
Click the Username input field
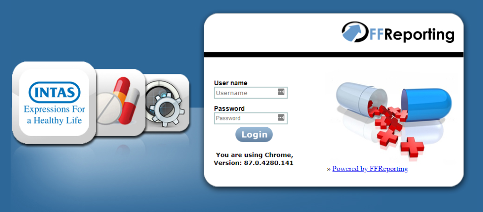[x=251, y=93]
